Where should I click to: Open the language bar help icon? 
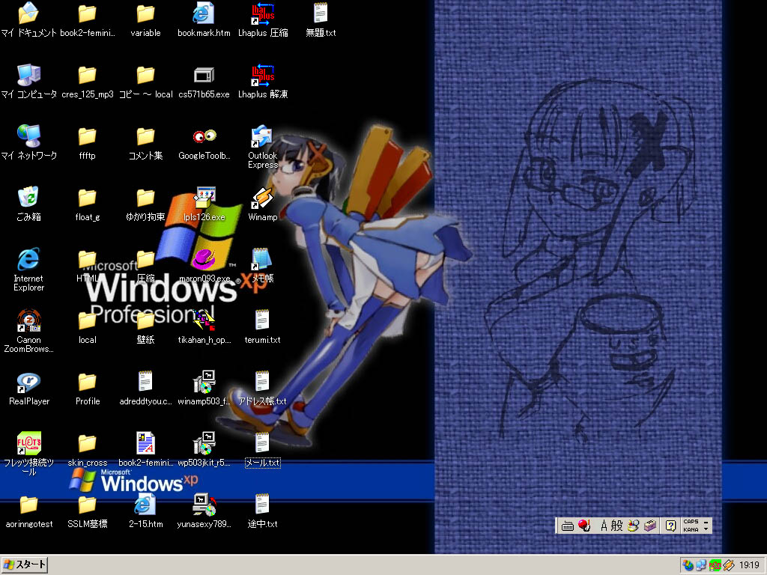[x=670, y=526]
